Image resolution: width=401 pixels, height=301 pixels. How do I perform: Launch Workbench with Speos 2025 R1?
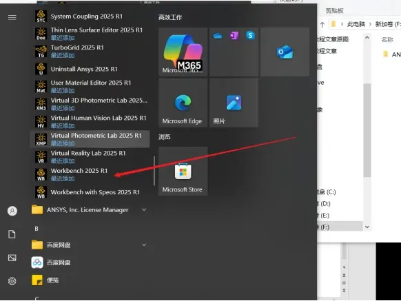(90, 192)
